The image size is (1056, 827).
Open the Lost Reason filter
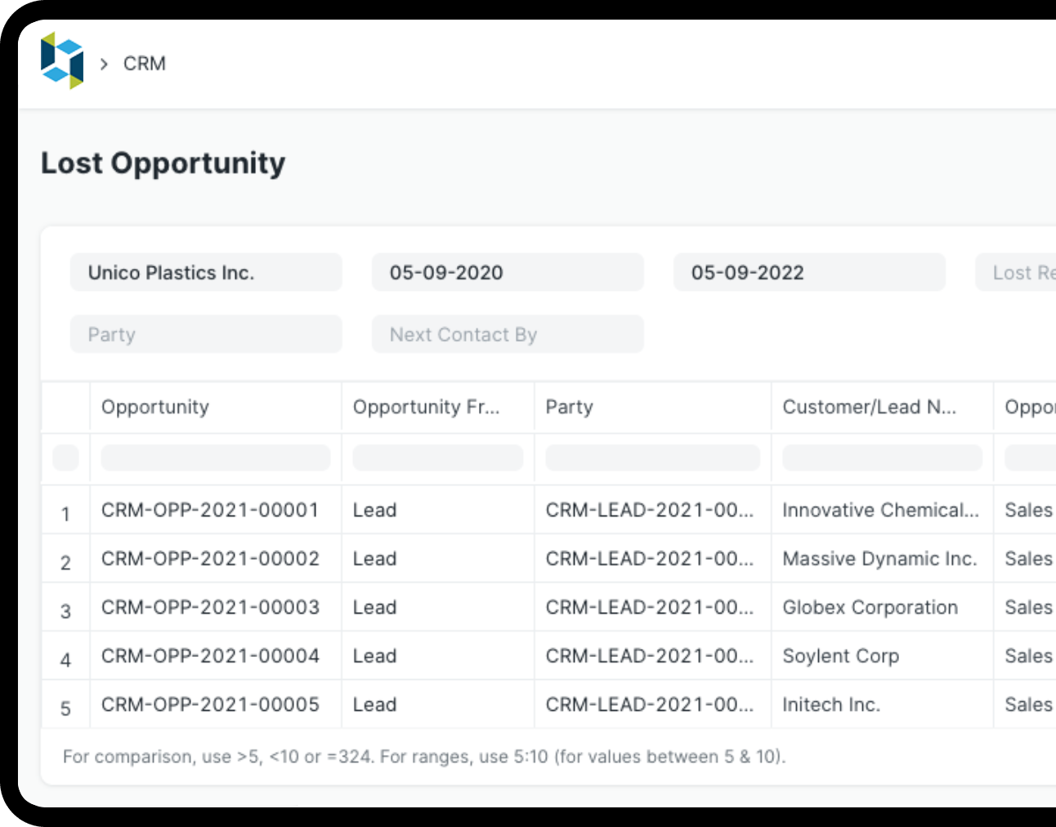[1022, 272]
